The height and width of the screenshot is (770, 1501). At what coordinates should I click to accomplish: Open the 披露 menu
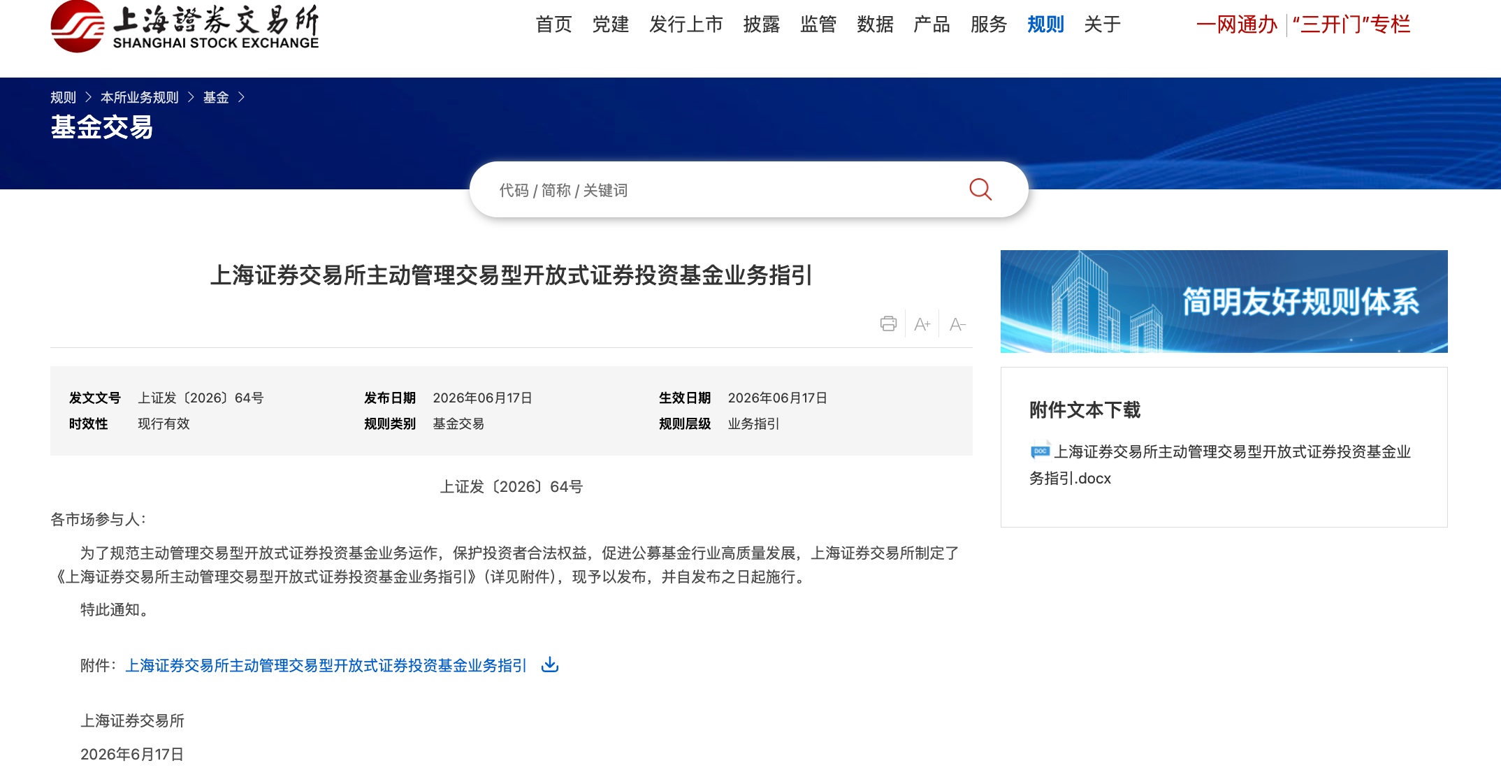coord(762,24)
